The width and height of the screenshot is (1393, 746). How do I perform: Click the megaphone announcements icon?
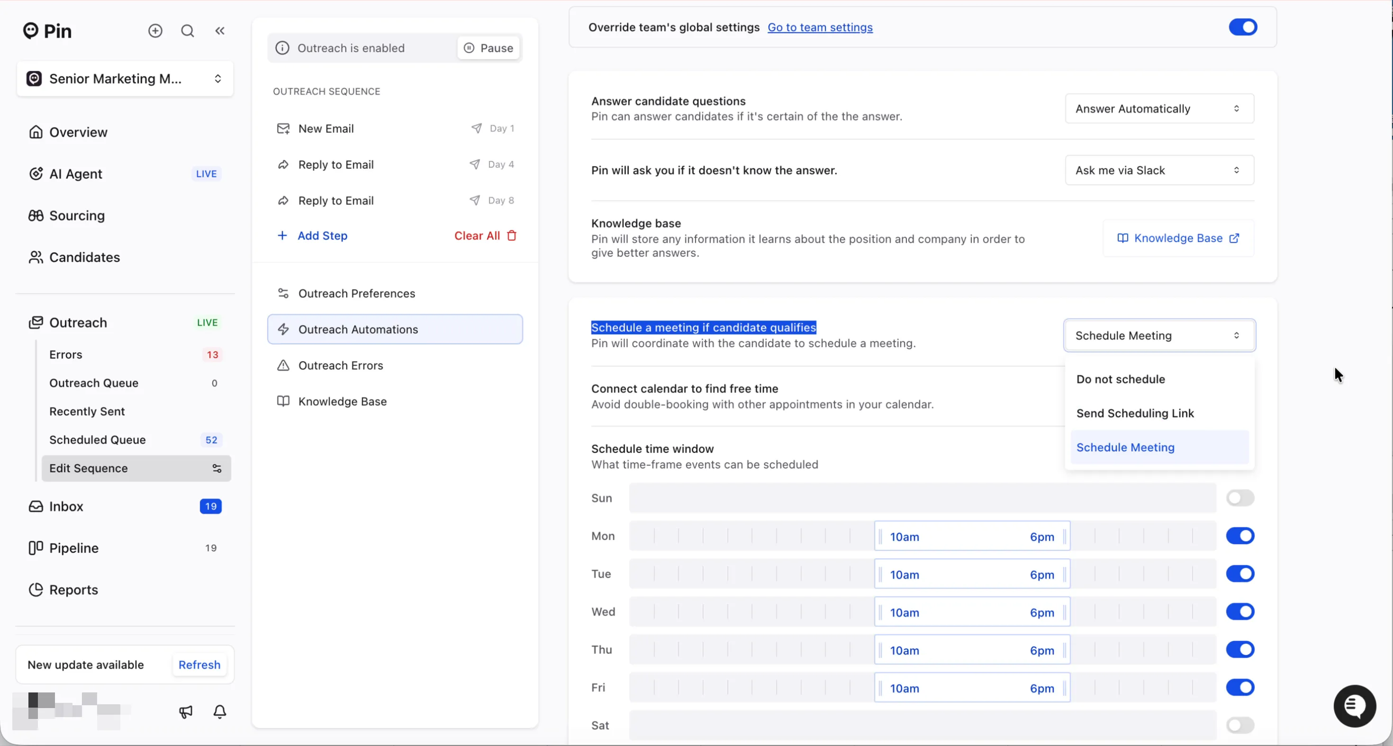185,712
